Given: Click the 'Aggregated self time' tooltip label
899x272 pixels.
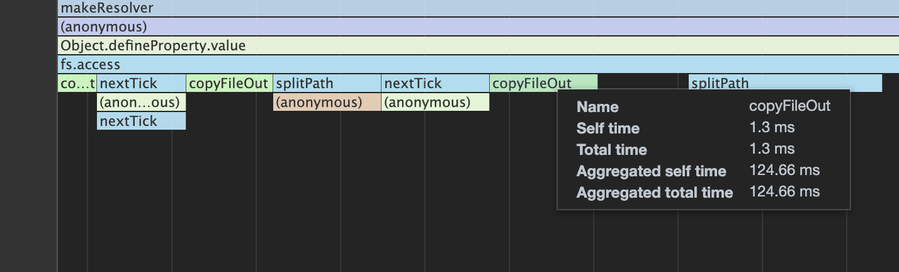Looking at the screenshot, I should (x=651, y=171).
